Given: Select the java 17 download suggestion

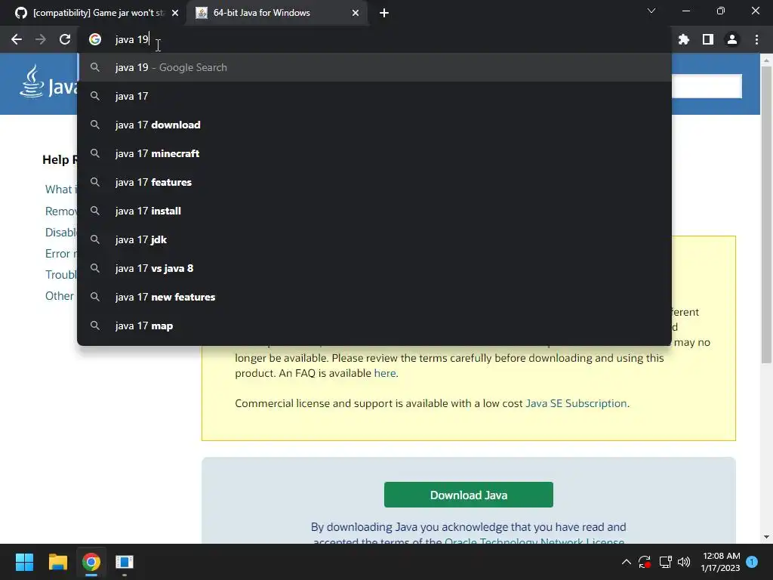Looking at the screenshot, I should (374, 125).
